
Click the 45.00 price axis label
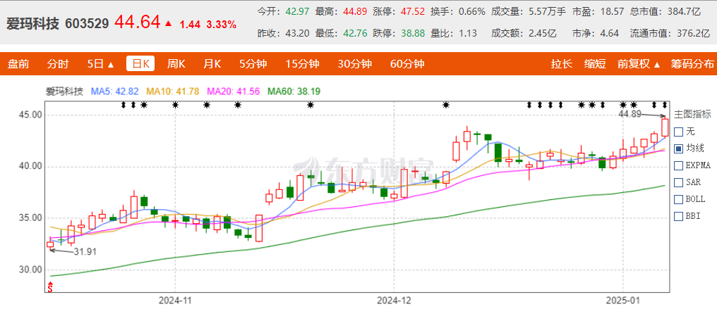31,115
